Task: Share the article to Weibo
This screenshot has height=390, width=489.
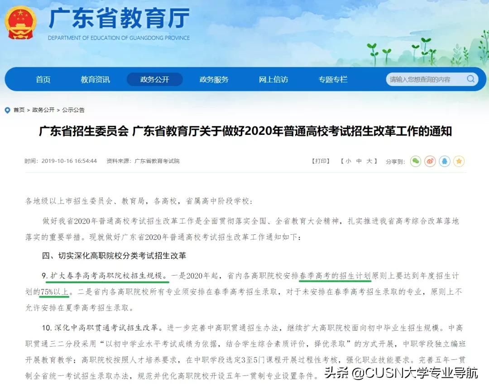Action: (x=430, y=161)
